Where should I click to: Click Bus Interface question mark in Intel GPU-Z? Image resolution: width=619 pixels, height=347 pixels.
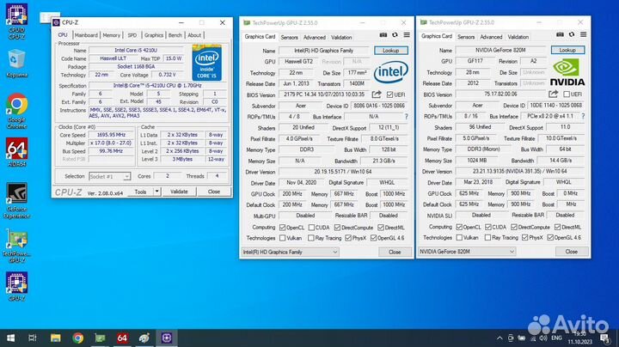[406, 117]
